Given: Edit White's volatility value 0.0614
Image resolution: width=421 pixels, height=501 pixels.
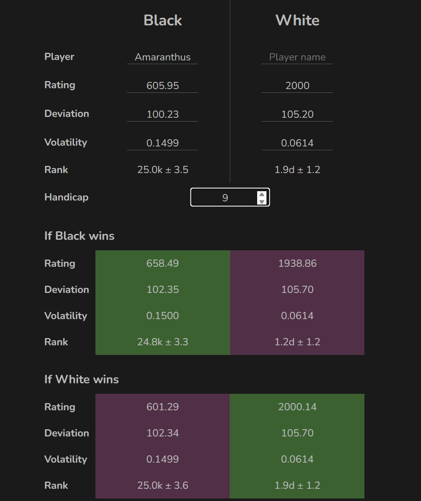Looking at the screenshot, I should click(x=297, y=143).
